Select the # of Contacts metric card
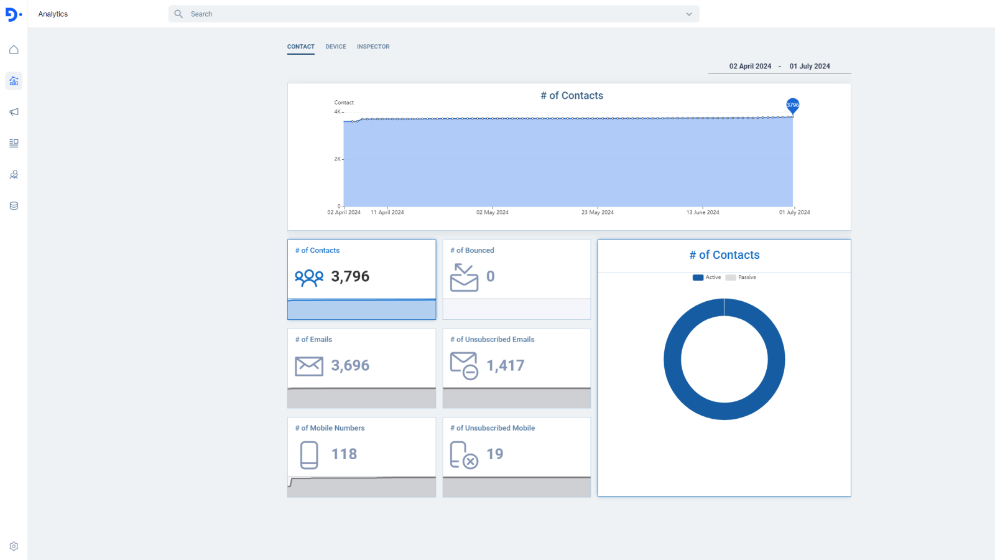This screenshot has height=560, width=995. pos(361,278)
